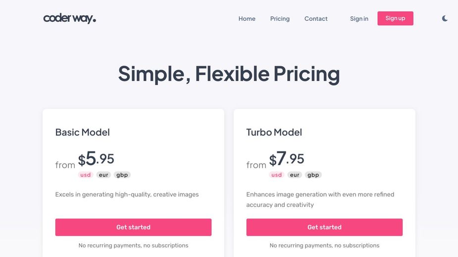Select gbp currency on Turbo Model card
Image resolution: width=458 pixels, height=257 pixels.
(313, 175)
